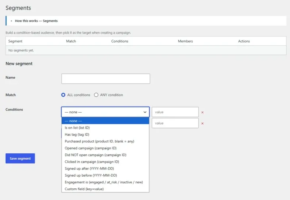This screenshot has height=200, width=290.
Task: Choose 'Is on list (list ID)' option
Action: tap(105, 128)
